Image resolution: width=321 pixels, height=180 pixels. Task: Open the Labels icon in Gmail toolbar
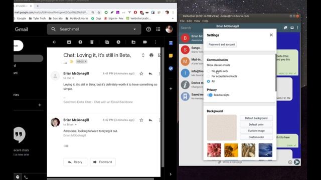pos(145,42)
